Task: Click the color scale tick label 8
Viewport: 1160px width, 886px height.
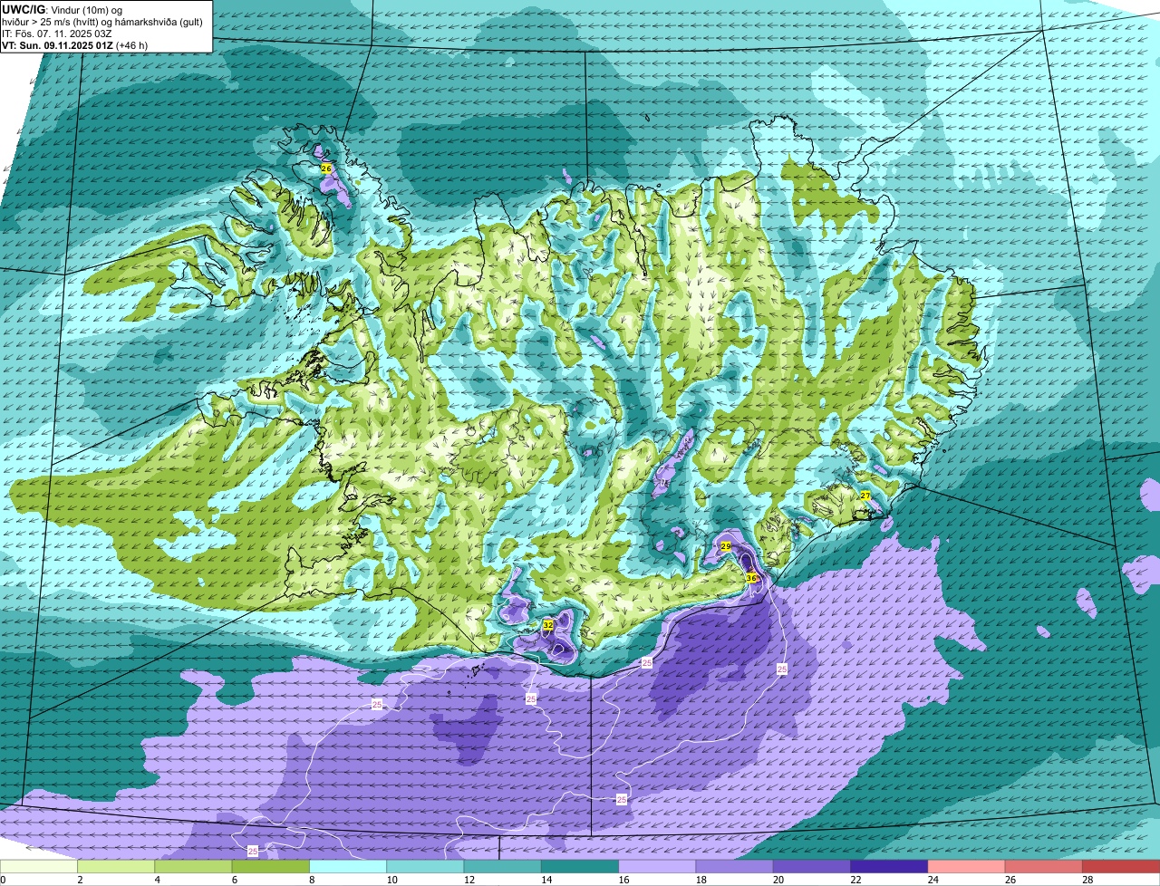Action: click(312, 880)
